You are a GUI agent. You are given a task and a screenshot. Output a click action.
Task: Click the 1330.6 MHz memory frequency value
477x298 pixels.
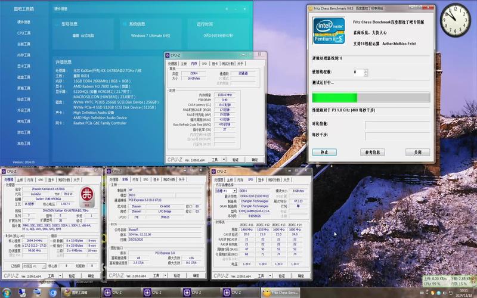(225, 95)
